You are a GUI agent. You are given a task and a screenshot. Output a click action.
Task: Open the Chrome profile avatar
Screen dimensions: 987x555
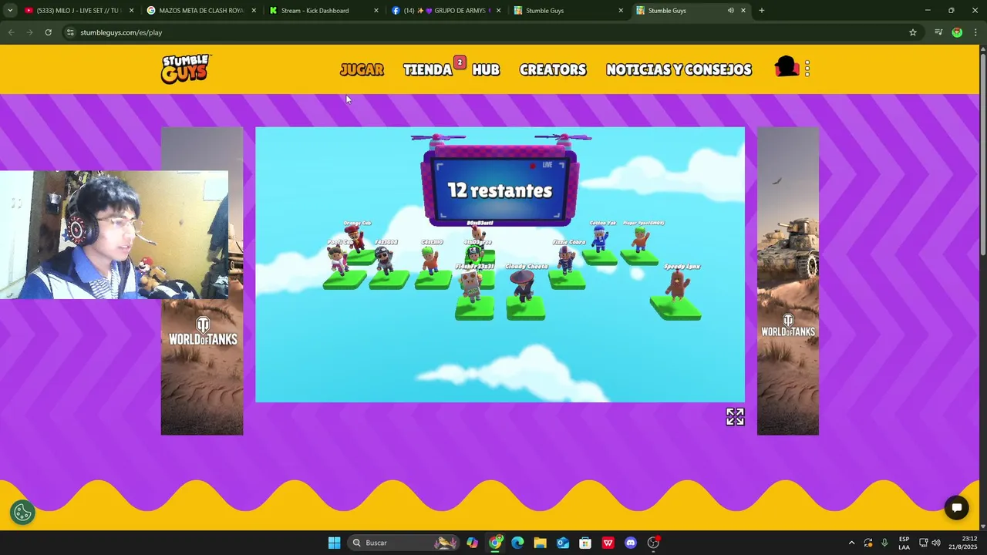(957, 32)
